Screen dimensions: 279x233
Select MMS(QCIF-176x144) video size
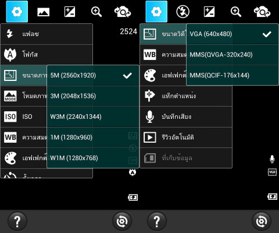coord(233,75)
